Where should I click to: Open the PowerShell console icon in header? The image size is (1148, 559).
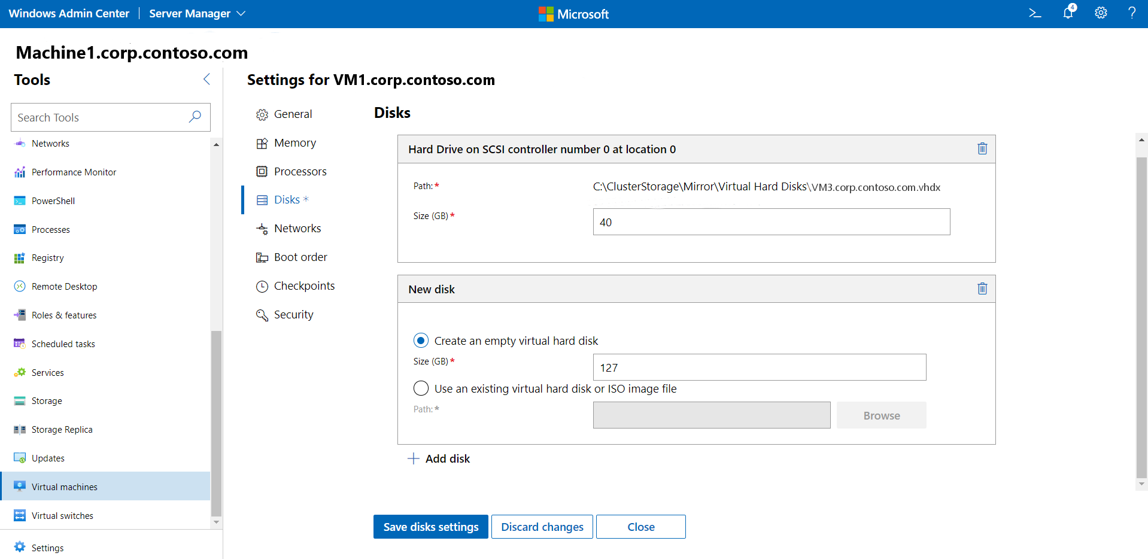[x=1035, y=13]
